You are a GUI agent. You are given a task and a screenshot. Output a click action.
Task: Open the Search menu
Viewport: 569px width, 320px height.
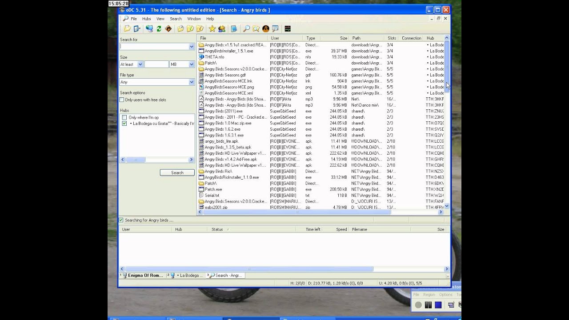coord(176,19)
